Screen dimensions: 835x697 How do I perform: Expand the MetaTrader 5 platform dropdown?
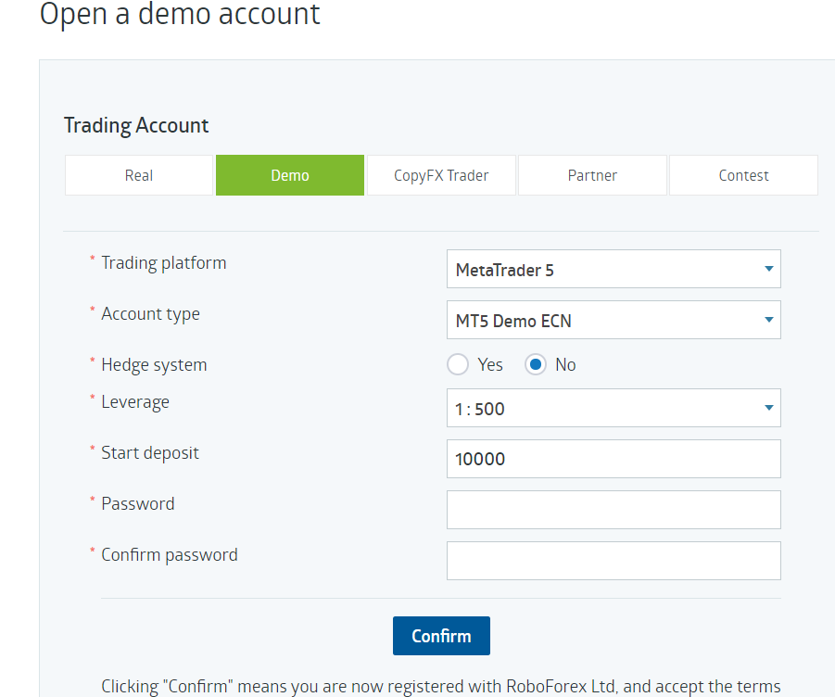click(614, 270)
